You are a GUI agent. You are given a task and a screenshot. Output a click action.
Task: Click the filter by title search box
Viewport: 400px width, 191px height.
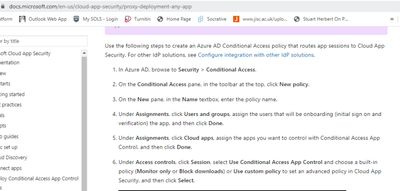(x=43, y=41)
